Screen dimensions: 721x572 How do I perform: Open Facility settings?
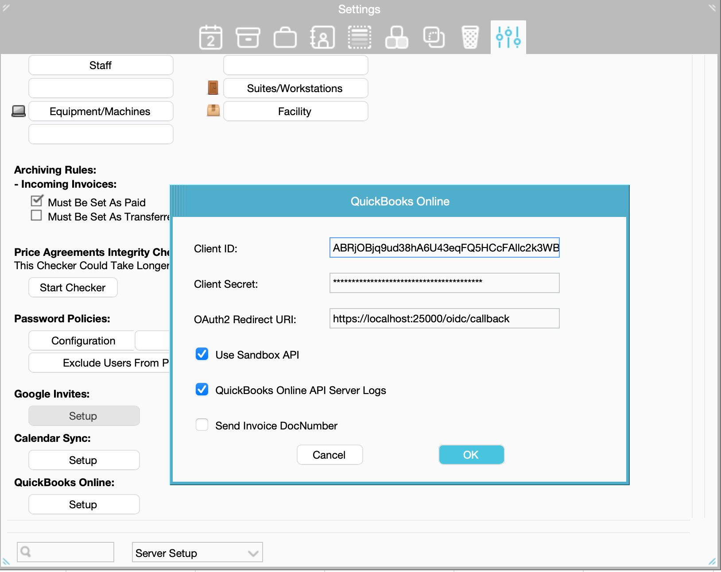(296, 111)
